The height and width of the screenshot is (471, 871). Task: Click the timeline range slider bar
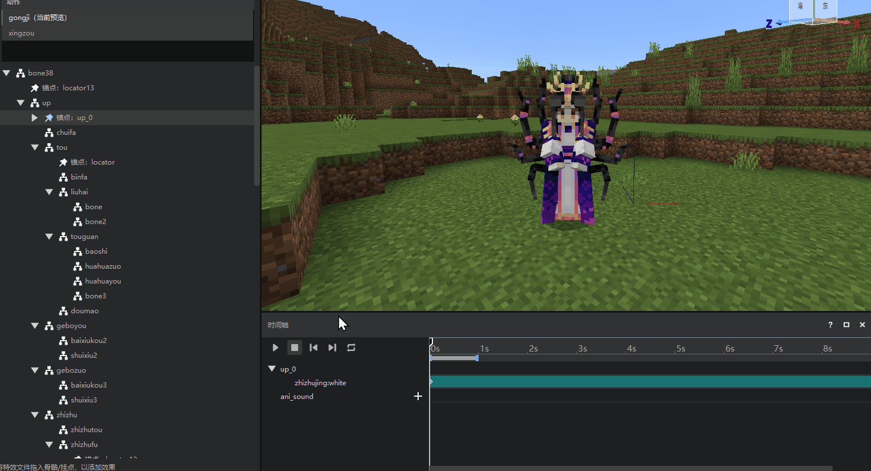pyautogui.click(x=454, y=358)
